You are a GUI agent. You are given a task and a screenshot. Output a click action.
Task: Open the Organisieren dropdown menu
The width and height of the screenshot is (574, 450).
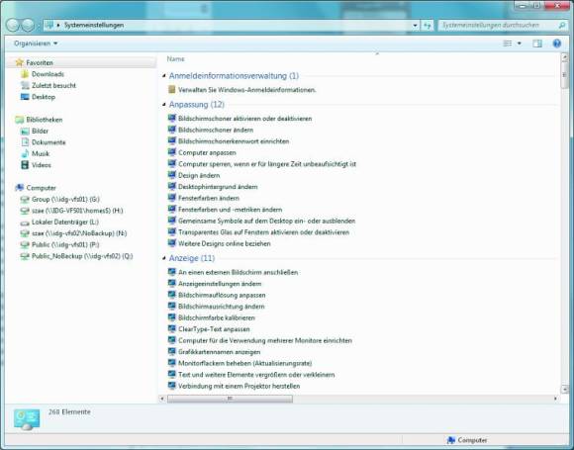36,44
